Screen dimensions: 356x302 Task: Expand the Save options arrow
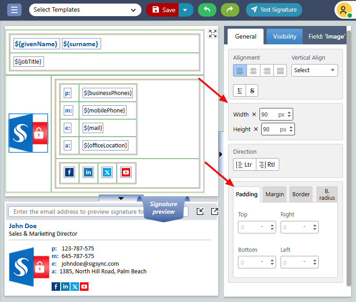pyautogui.click(x=186, y=10)
